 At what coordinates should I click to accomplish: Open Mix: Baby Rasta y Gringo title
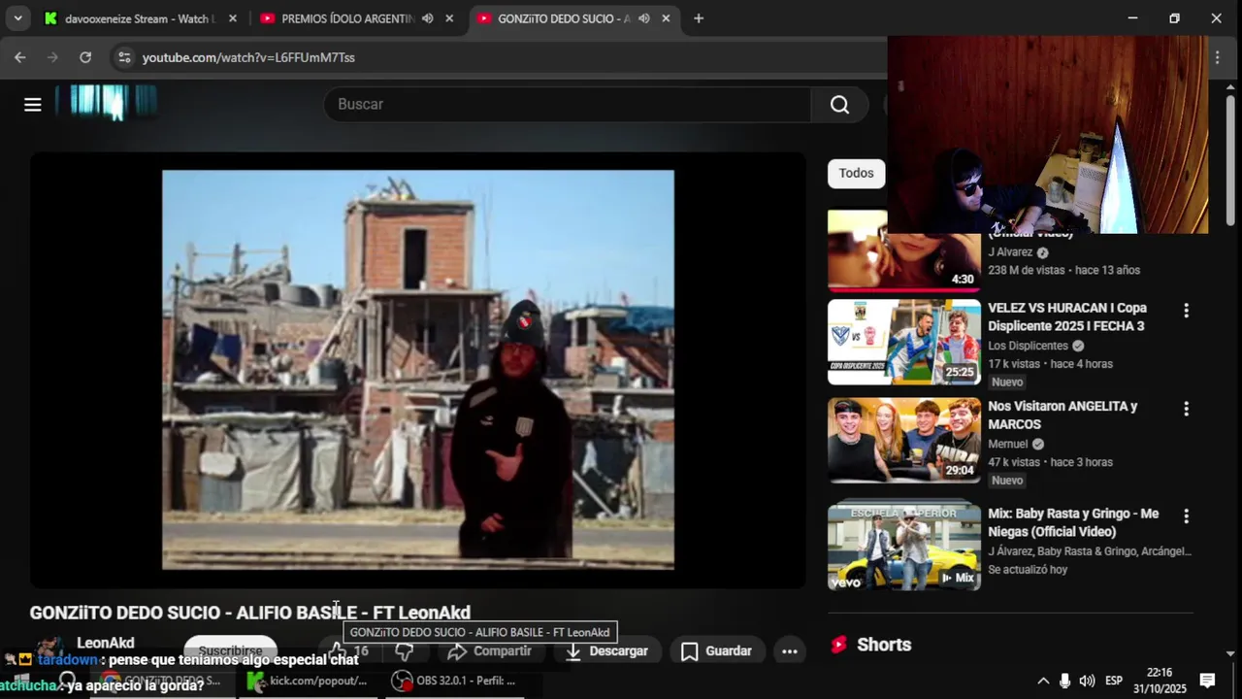pos(1073,522)
